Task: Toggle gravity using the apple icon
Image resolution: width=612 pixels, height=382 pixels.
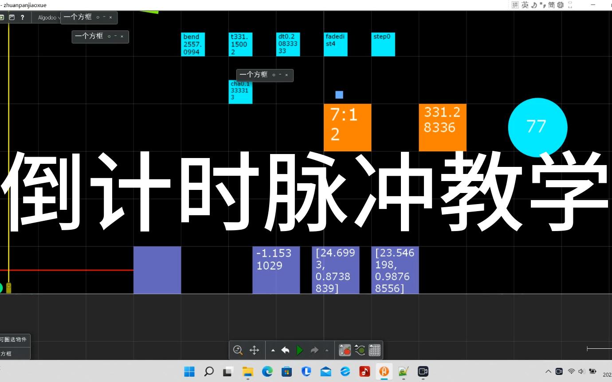Action: point(345,351)
